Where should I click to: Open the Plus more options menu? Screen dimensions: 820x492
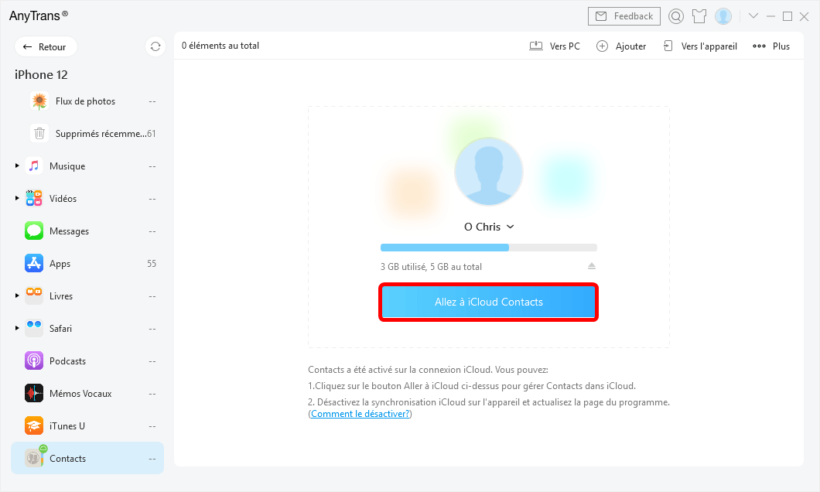pyautogui.click(x=771, y=46)
